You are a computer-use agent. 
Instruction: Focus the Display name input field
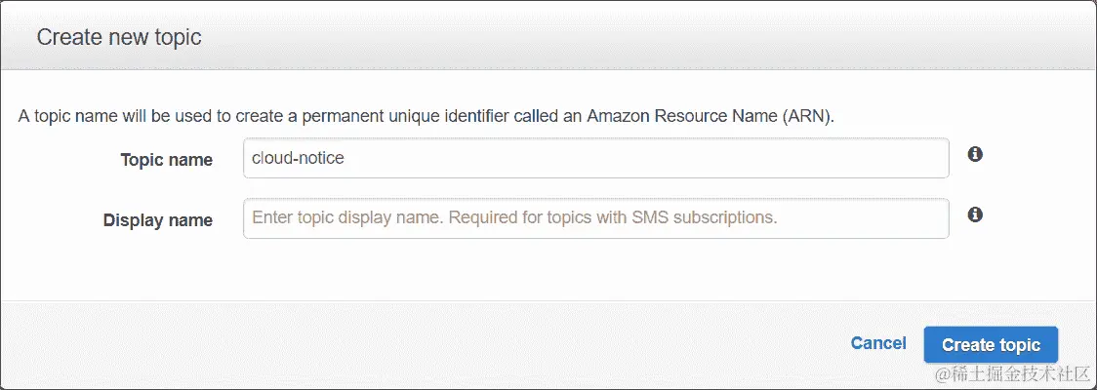pos(596,218)
